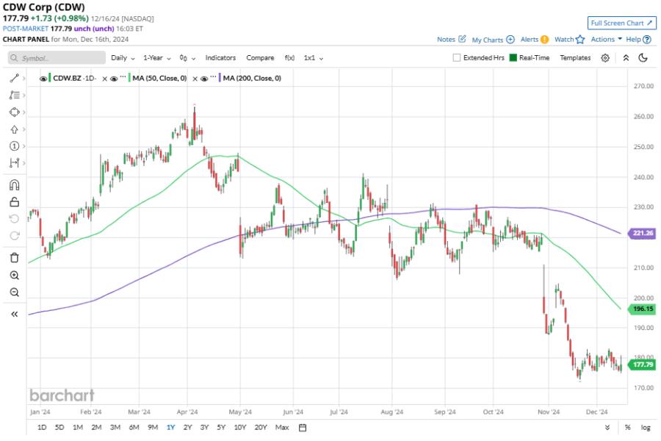
Task: Select the 3M time range
Action: click(115, 428)
